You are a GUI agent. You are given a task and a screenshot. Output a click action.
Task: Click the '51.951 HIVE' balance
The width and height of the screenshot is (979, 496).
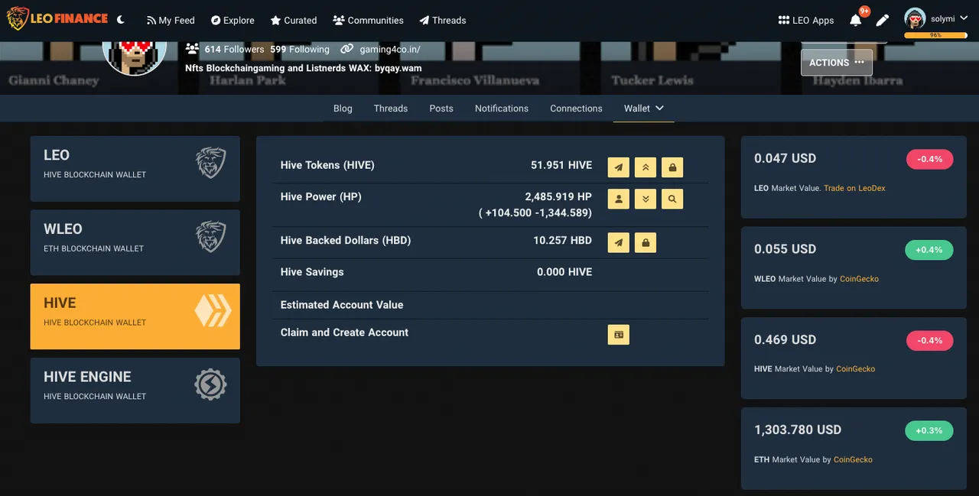[561, 165]
